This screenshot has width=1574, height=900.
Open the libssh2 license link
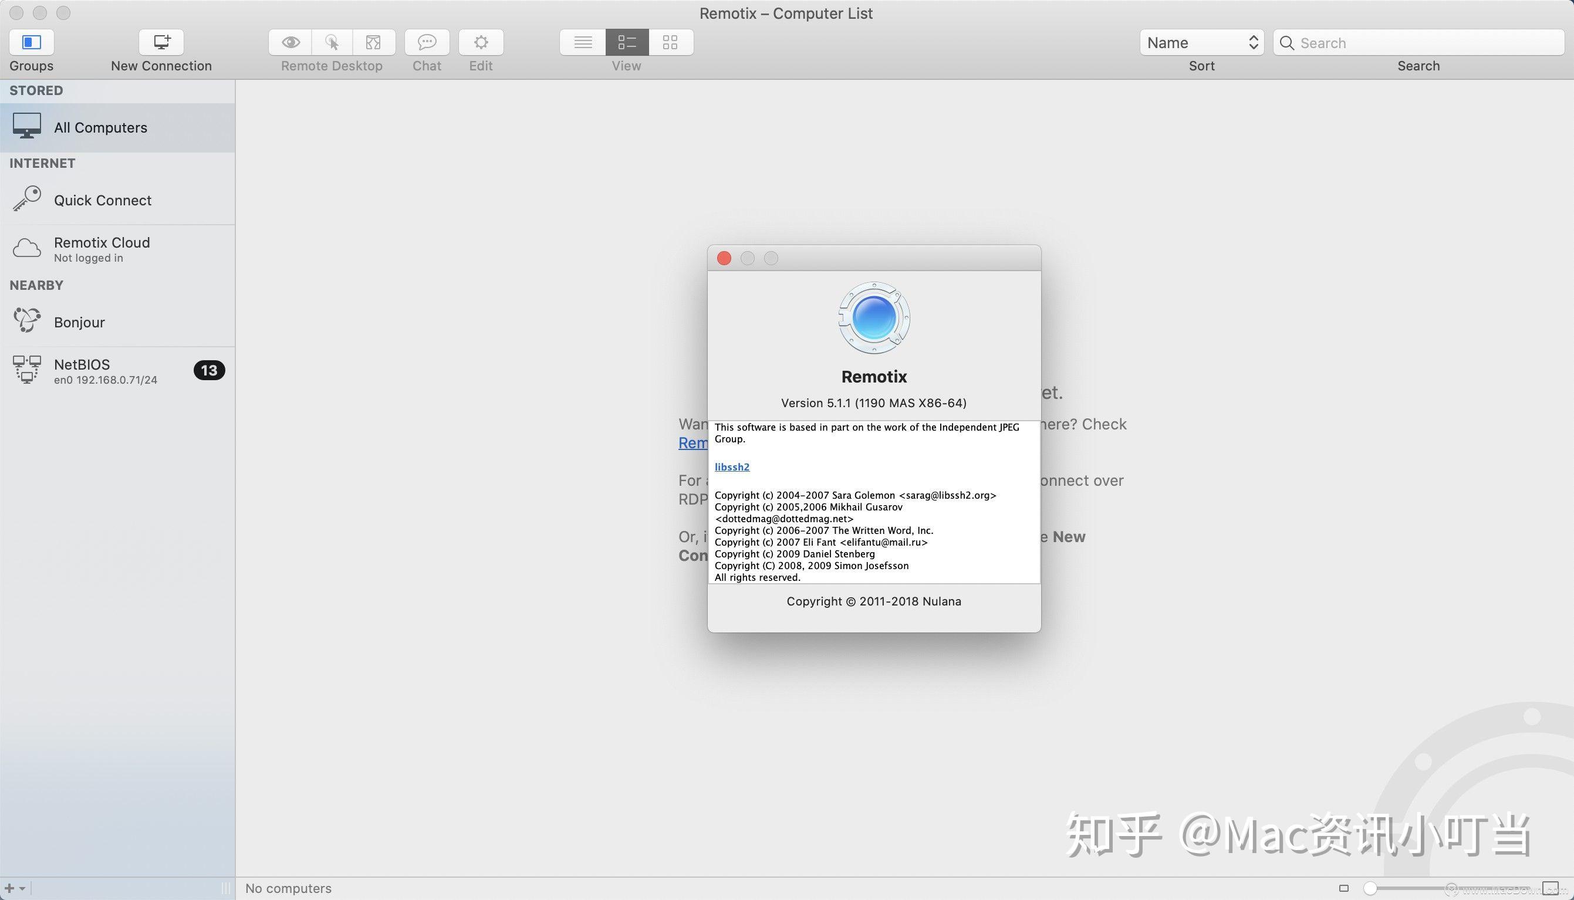(731, 466)
